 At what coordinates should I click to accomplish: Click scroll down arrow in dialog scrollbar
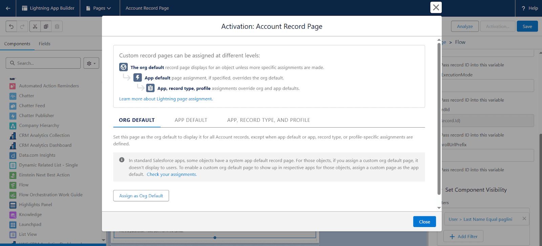tap(439, 208)
